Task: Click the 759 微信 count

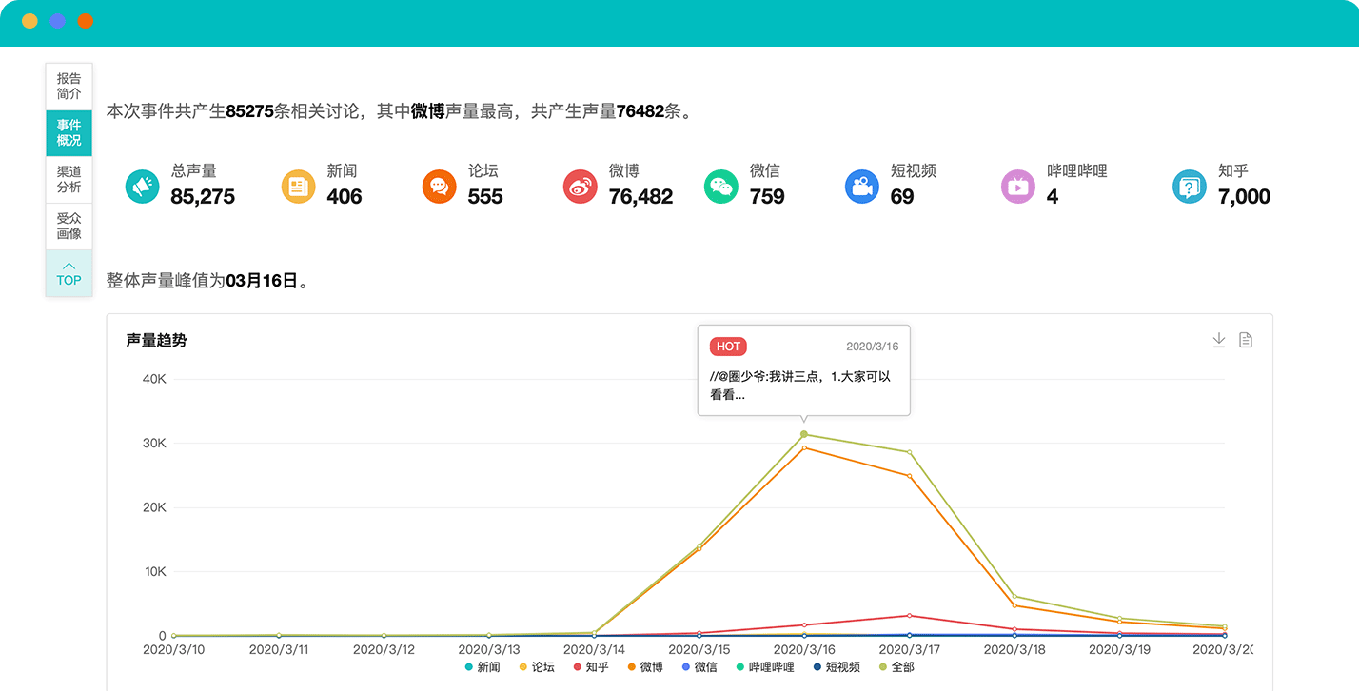Action: click(767, 196)
